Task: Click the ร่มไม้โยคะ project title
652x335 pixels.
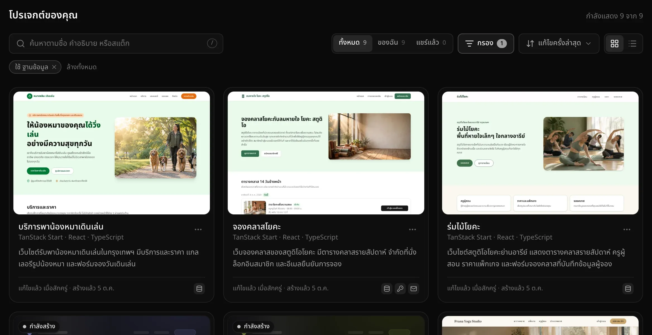Action: point(464,227)
